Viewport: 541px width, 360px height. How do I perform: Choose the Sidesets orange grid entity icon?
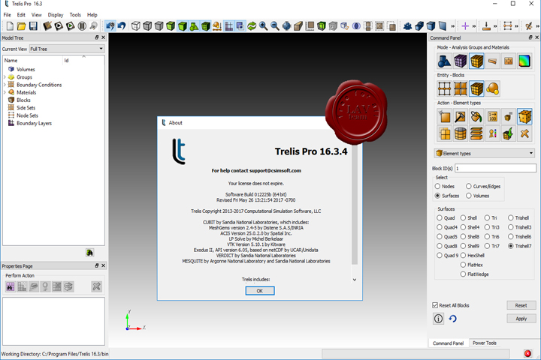461,88
